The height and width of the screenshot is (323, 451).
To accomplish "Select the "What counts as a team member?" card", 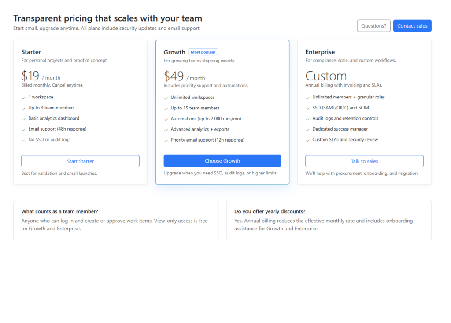I will [x=116, y=220].
